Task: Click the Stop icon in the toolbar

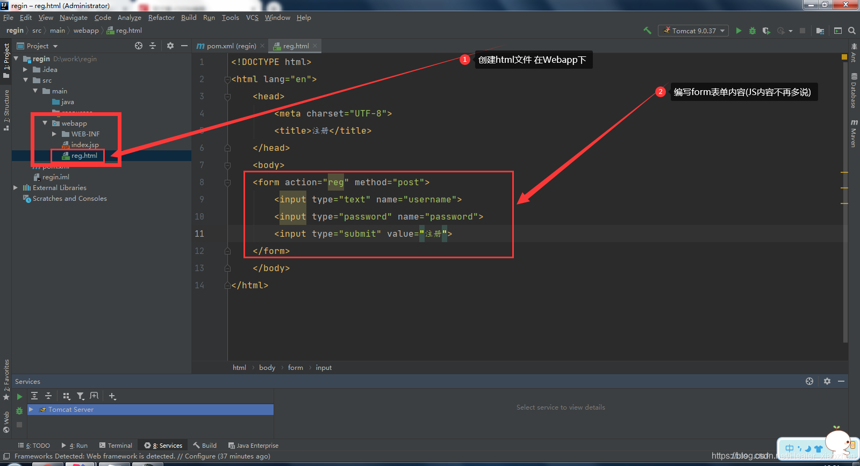Action: point(802,31)
